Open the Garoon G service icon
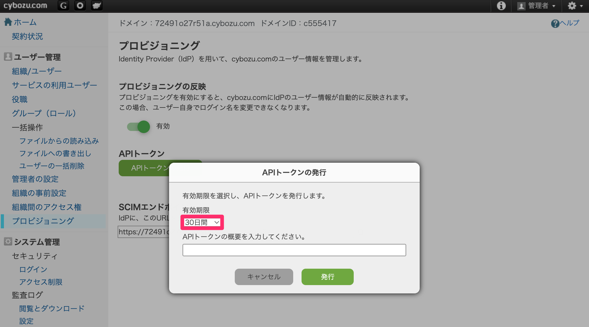The image size is (589, 327). click(x=63, y=5)
